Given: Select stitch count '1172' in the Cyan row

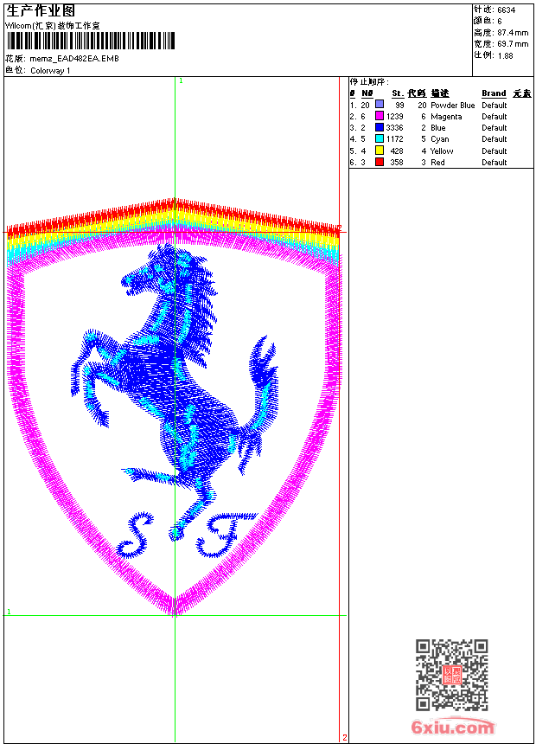Looking at the screenshot, I should 394,139.
